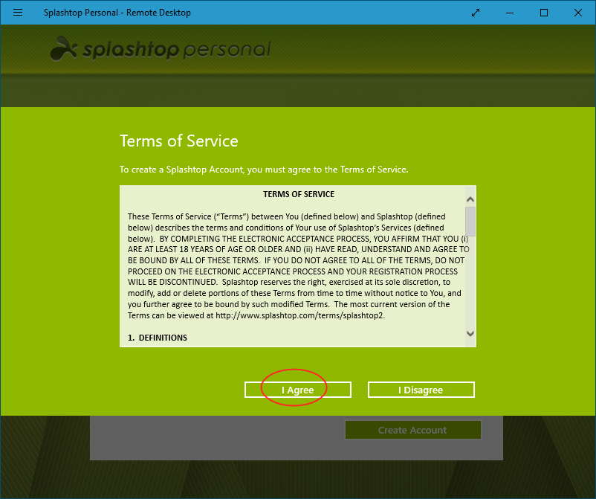596x499 pixels.
Task: Click the Splashtop Personal logo
Action: click(161, 48)
